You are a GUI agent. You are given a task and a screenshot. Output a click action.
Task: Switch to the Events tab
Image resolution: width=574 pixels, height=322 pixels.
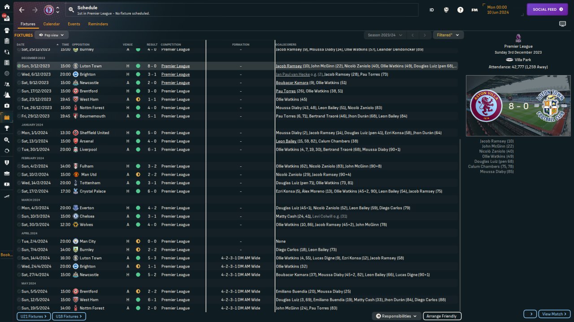pyautogui.click(x=74, y=24)
